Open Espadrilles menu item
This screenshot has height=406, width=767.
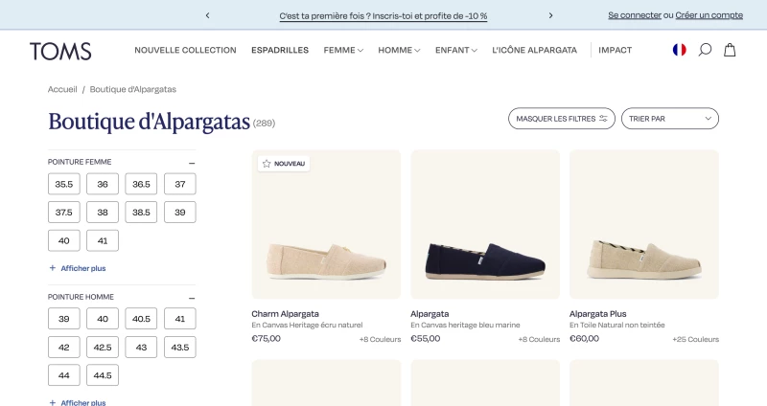point(280,50)
